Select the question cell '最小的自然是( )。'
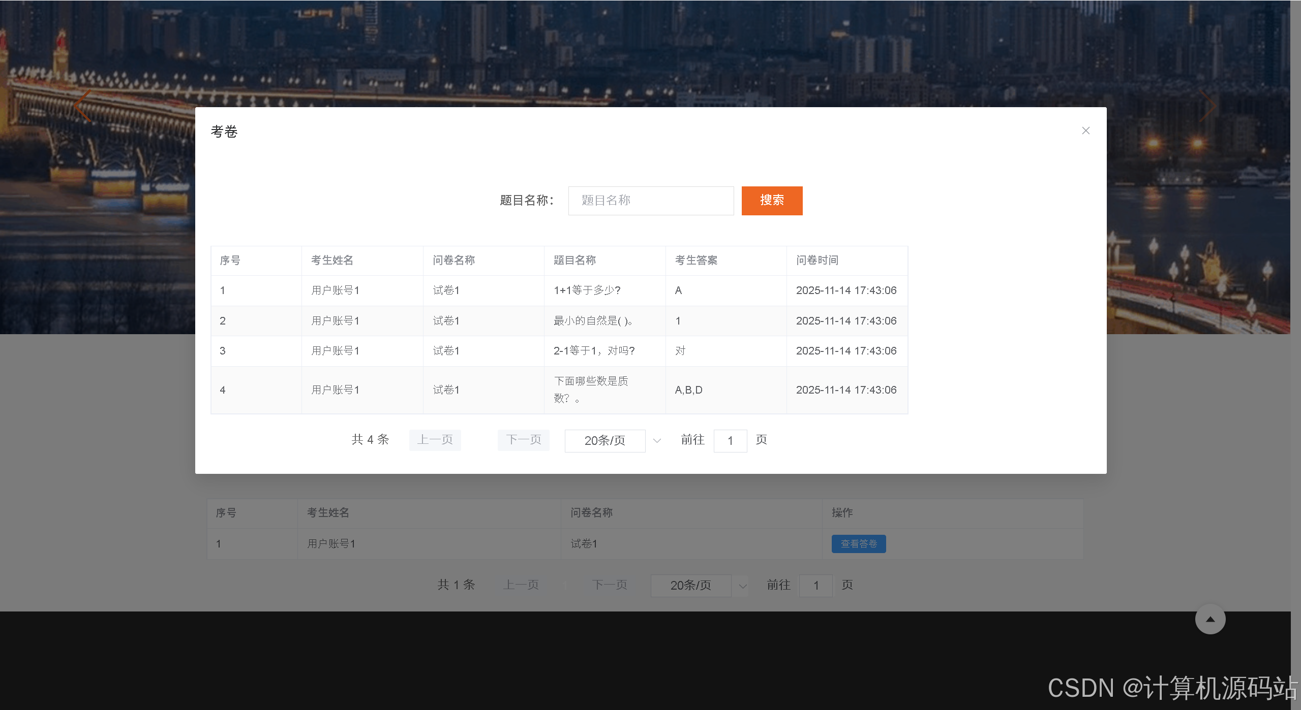1301x710 pixels. point(605,321)
